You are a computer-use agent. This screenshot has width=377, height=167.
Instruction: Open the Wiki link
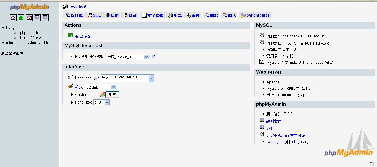[x=270, y=128]
